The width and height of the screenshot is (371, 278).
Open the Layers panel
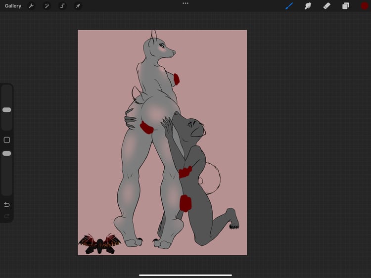pos(346,6)
